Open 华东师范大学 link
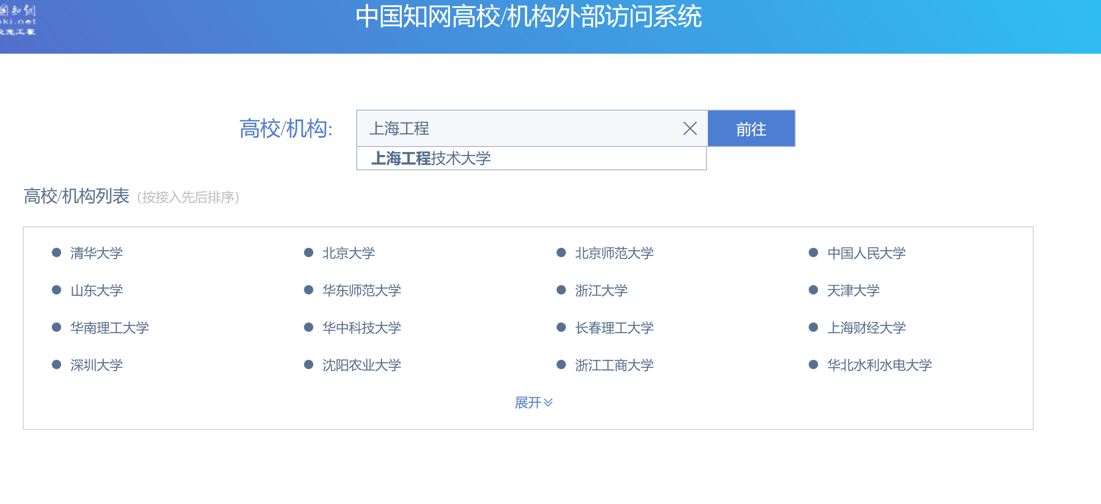The height and width of the screenshot is (504, 1101). pos(361,290)
